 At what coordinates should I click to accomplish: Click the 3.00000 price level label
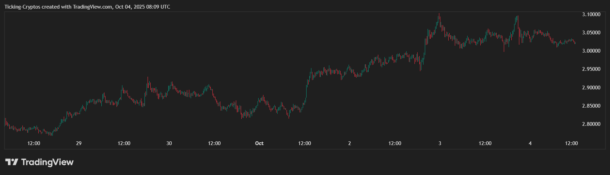pyautogui.click(x=591, y=51)
